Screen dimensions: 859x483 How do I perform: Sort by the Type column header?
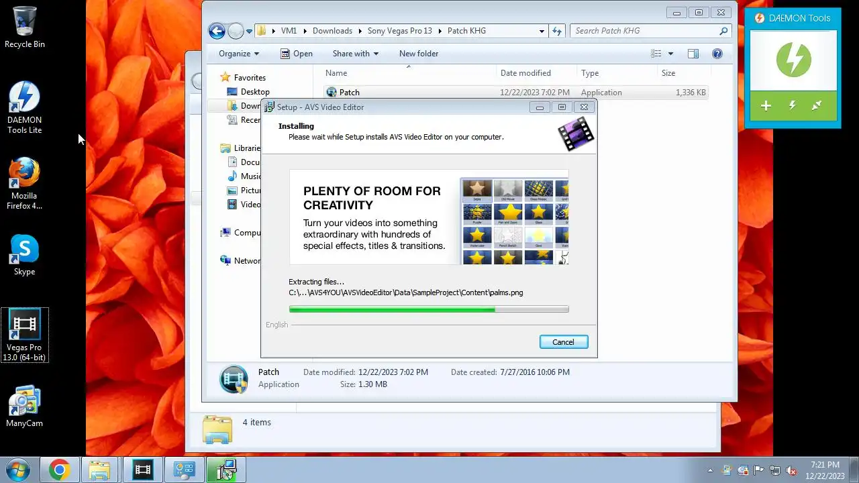click(616, 73)
